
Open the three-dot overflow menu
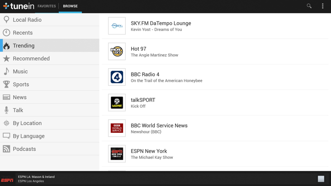point(322,6)
